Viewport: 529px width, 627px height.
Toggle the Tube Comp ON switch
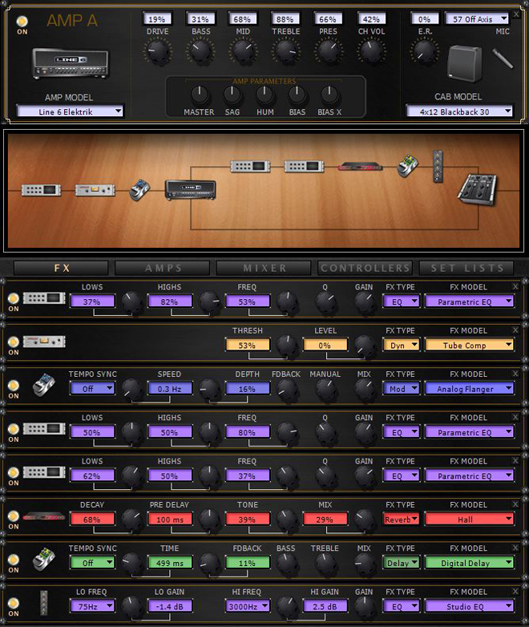[x=13, y=342]
